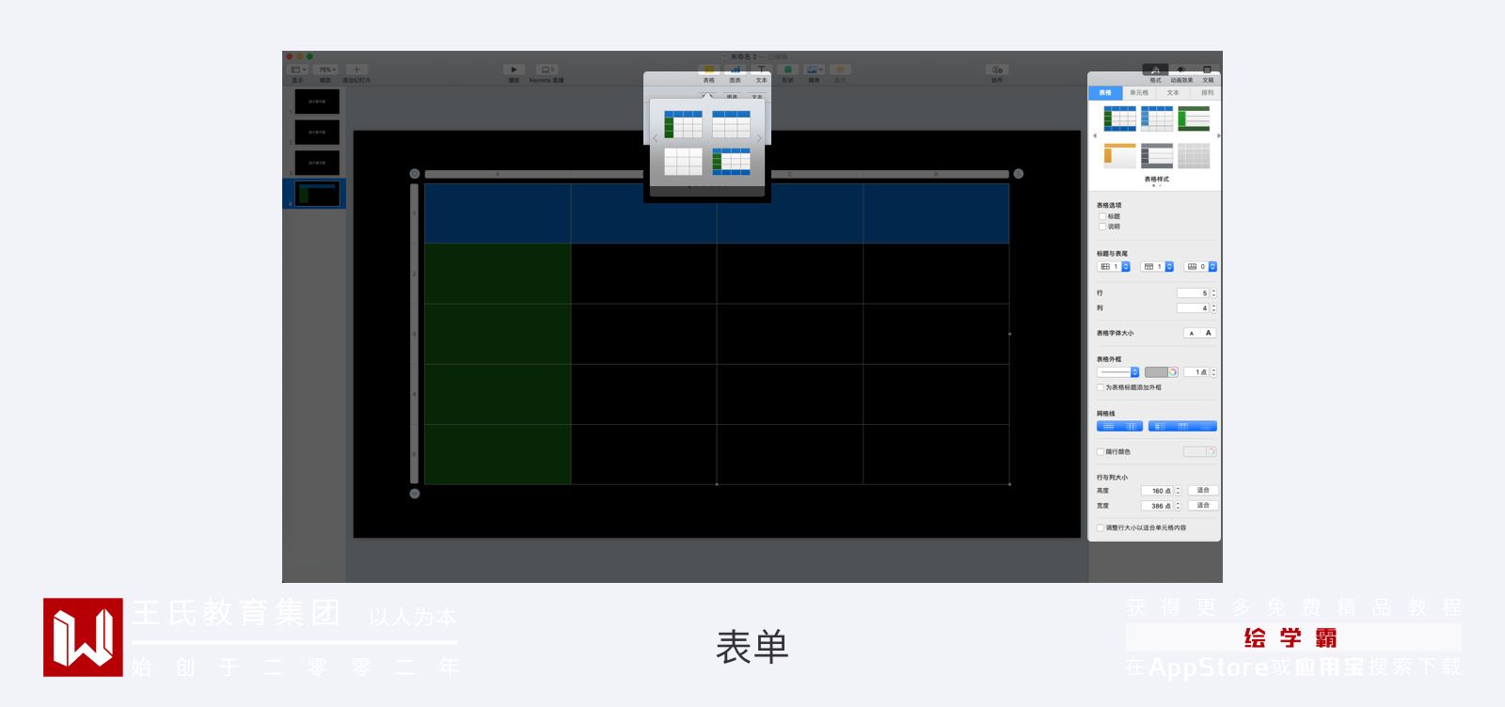Open the table outline line style dropdown
The height and width of the screenshot is (707, 1505).
click(x=1118, y=372)
